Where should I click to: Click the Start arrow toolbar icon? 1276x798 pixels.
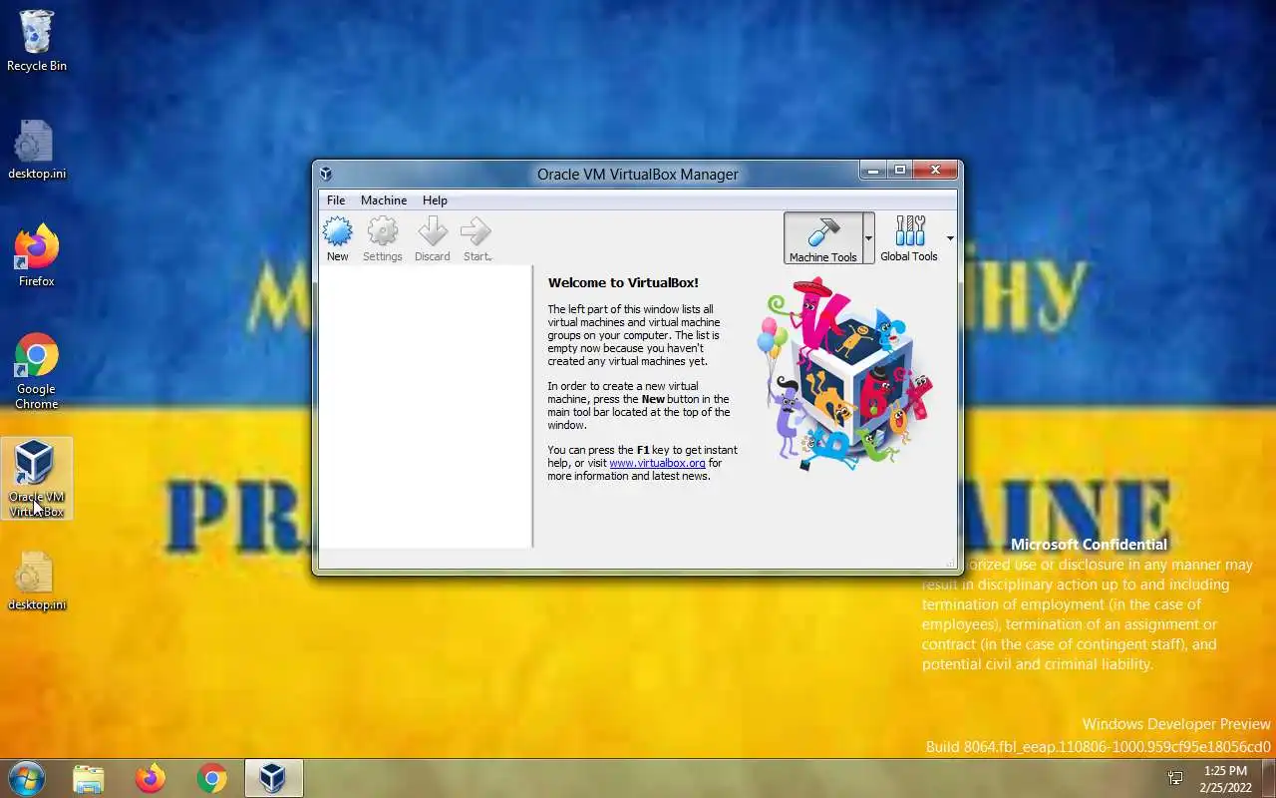477,239
